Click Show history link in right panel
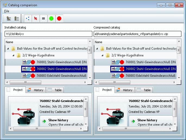Screen dimensions: 186x140 [x=147, y=120]
